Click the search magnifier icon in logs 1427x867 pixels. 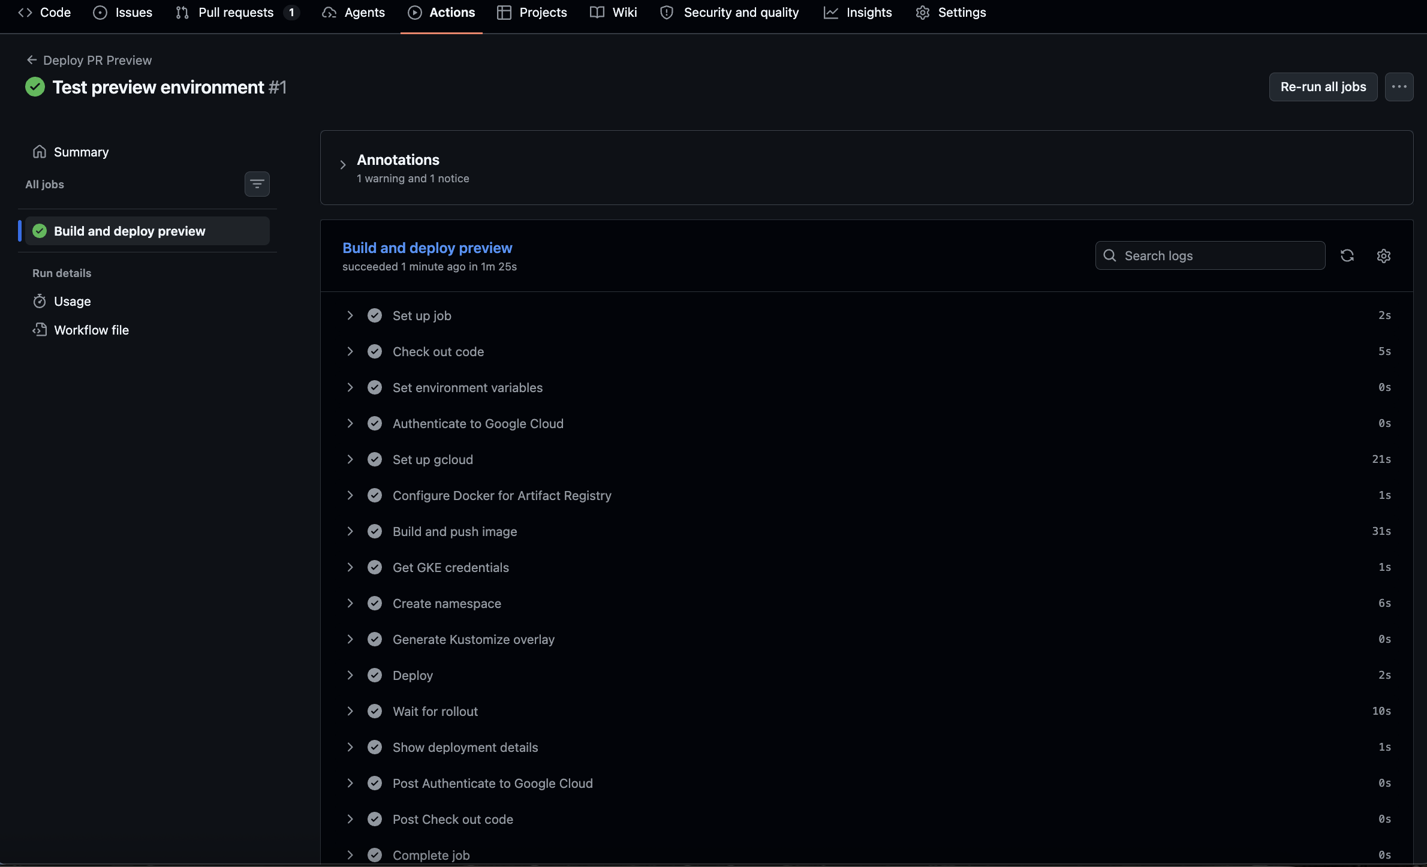(x=1110, y=255)
